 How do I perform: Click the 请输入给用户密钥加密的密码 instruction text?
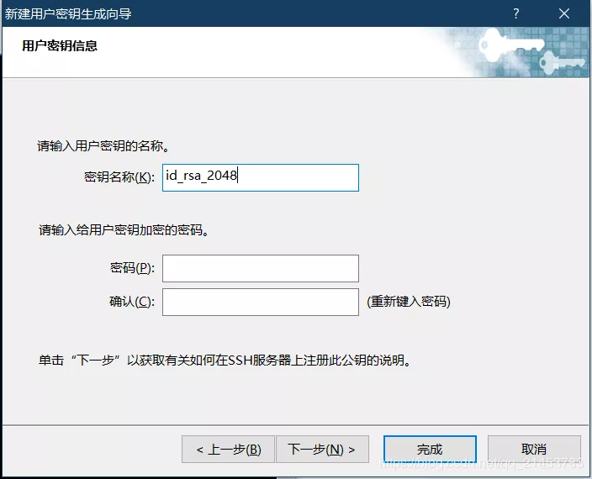[124, 229]
